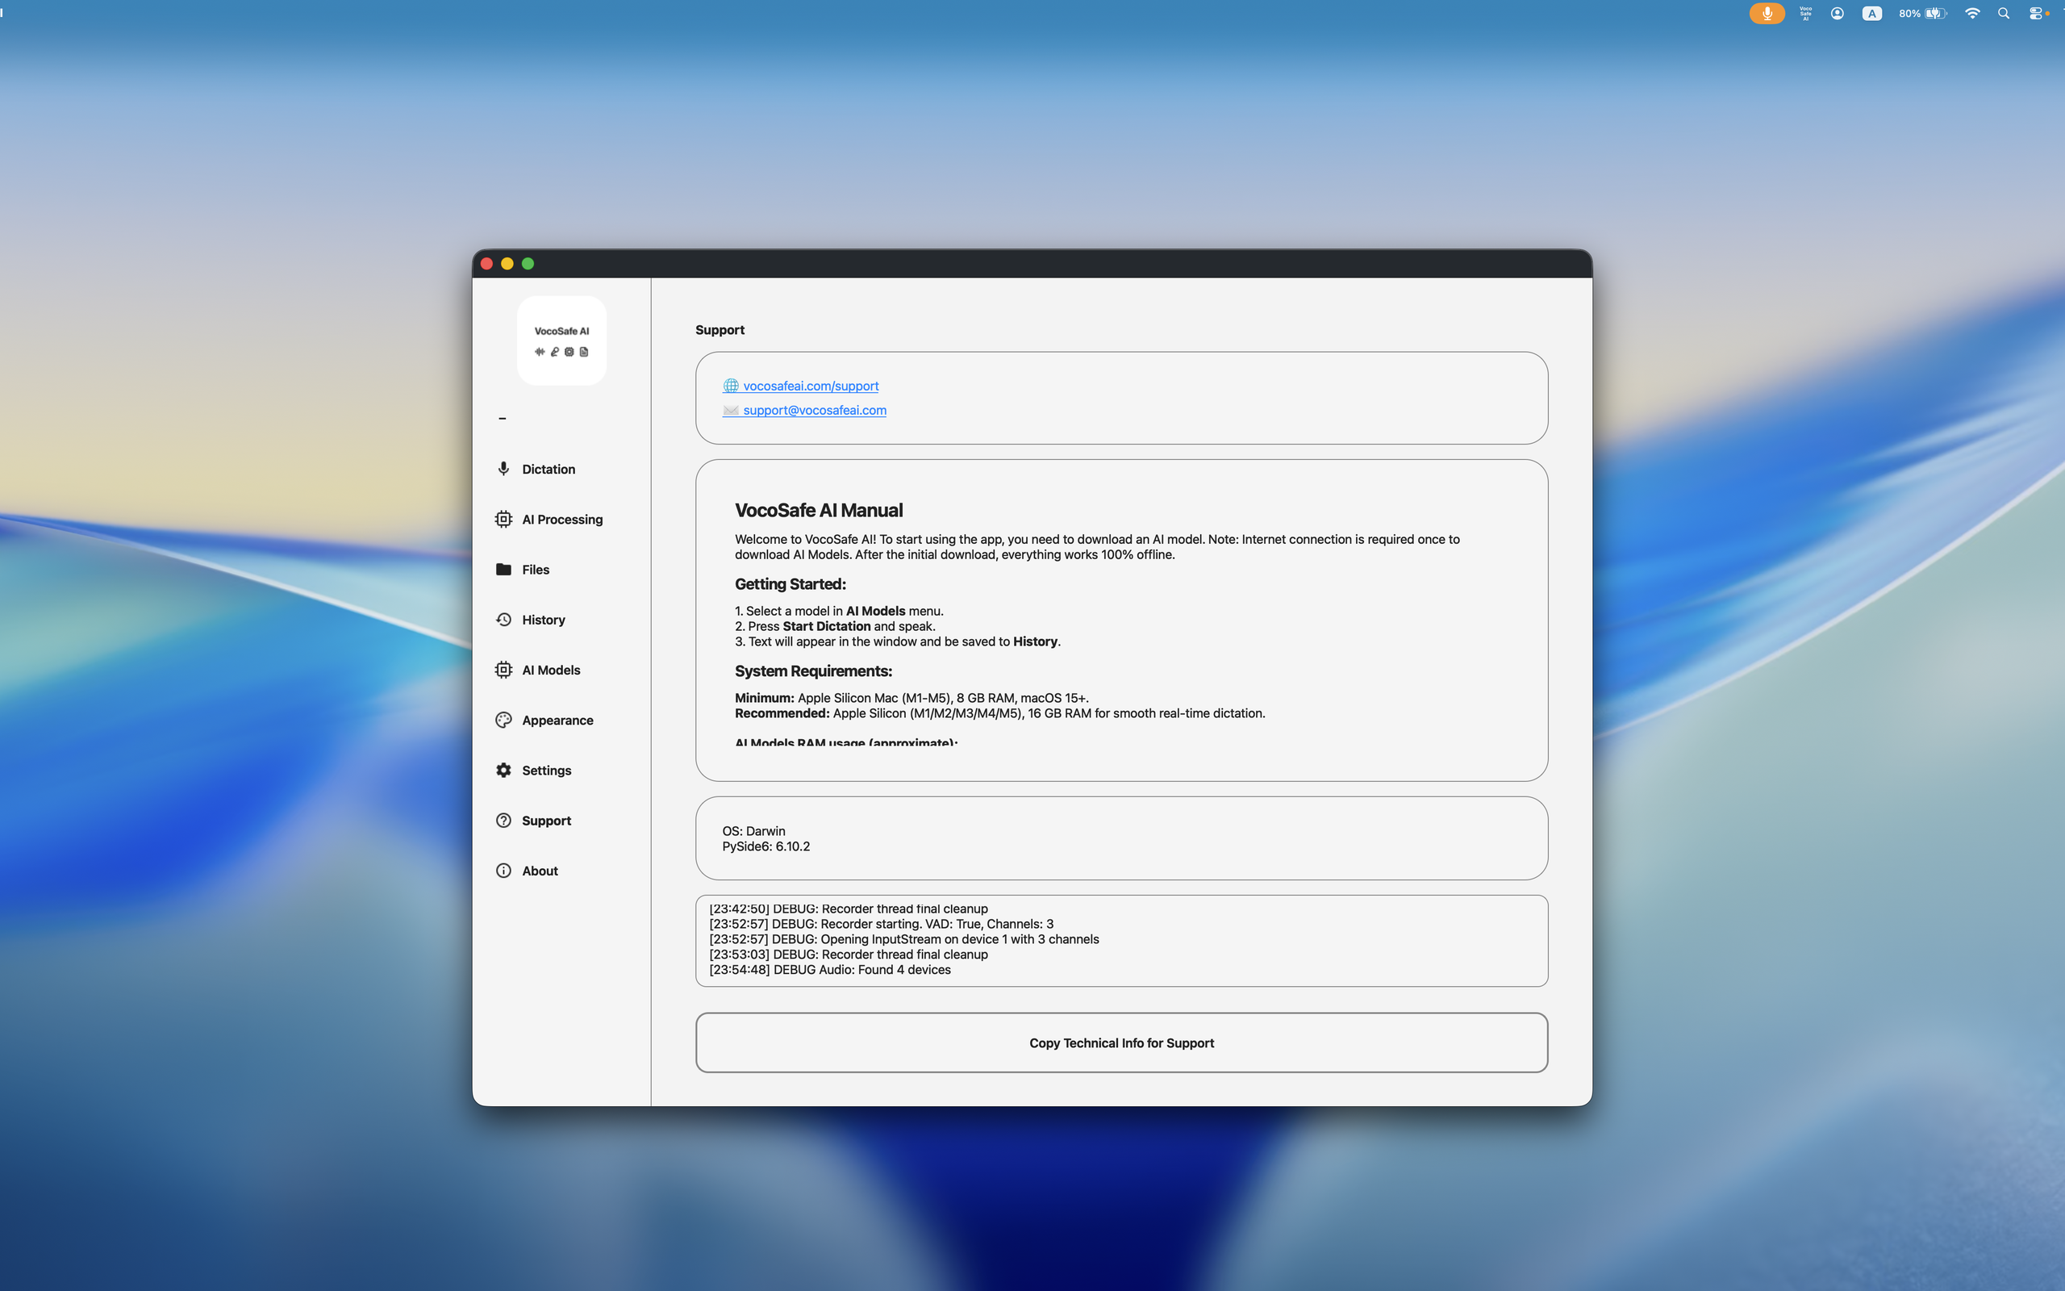The image size is (2065, 1291).
Task: Click the 'PySide6: 6.10.2' line
Action: (x=766, y=846)
